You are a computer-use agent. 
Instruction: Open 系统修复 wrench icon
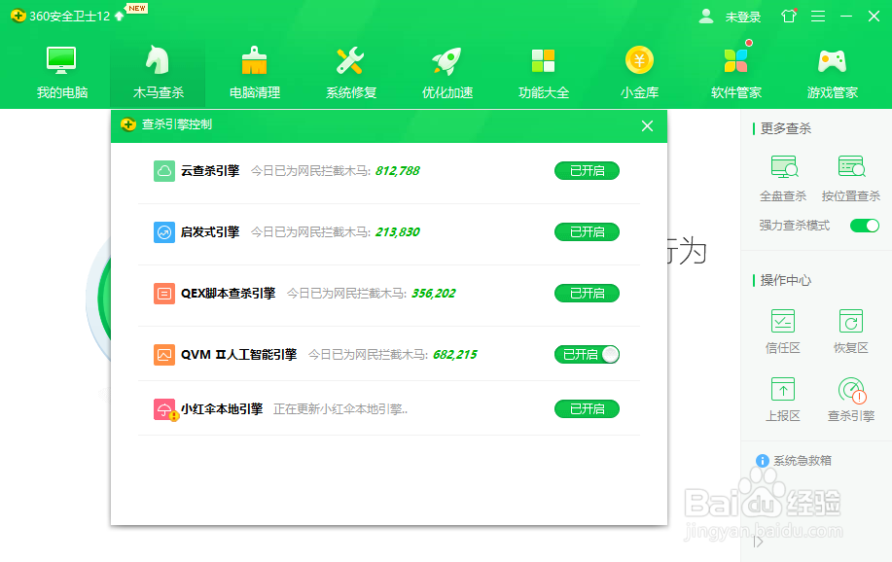(350, 60)
